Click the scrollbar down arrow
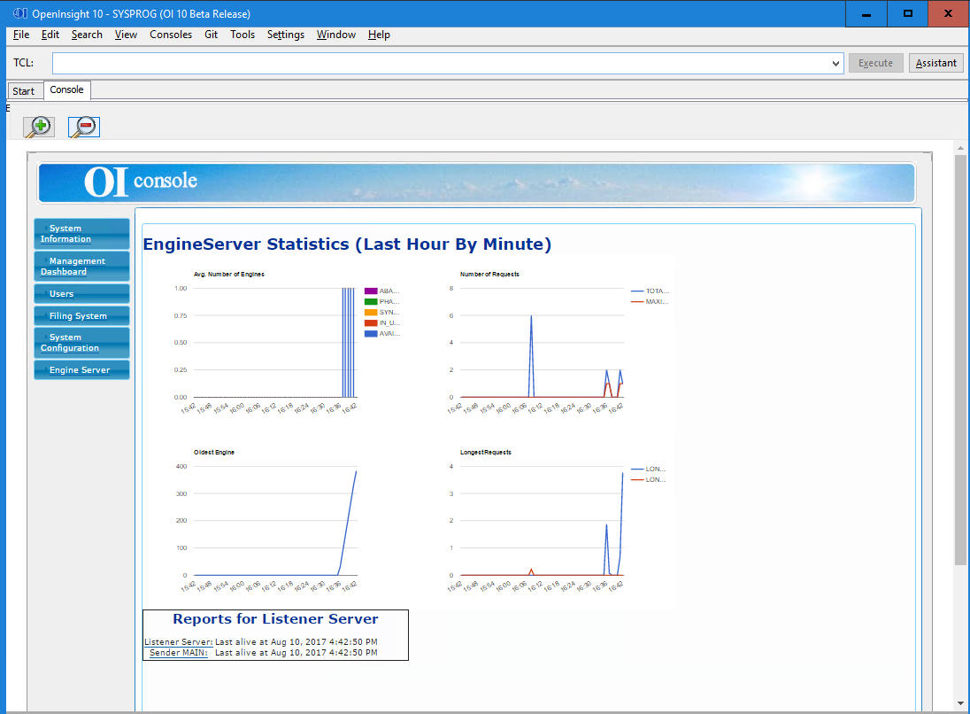The height and width of the screenshot is (714, 970). (x=959, y=703)
